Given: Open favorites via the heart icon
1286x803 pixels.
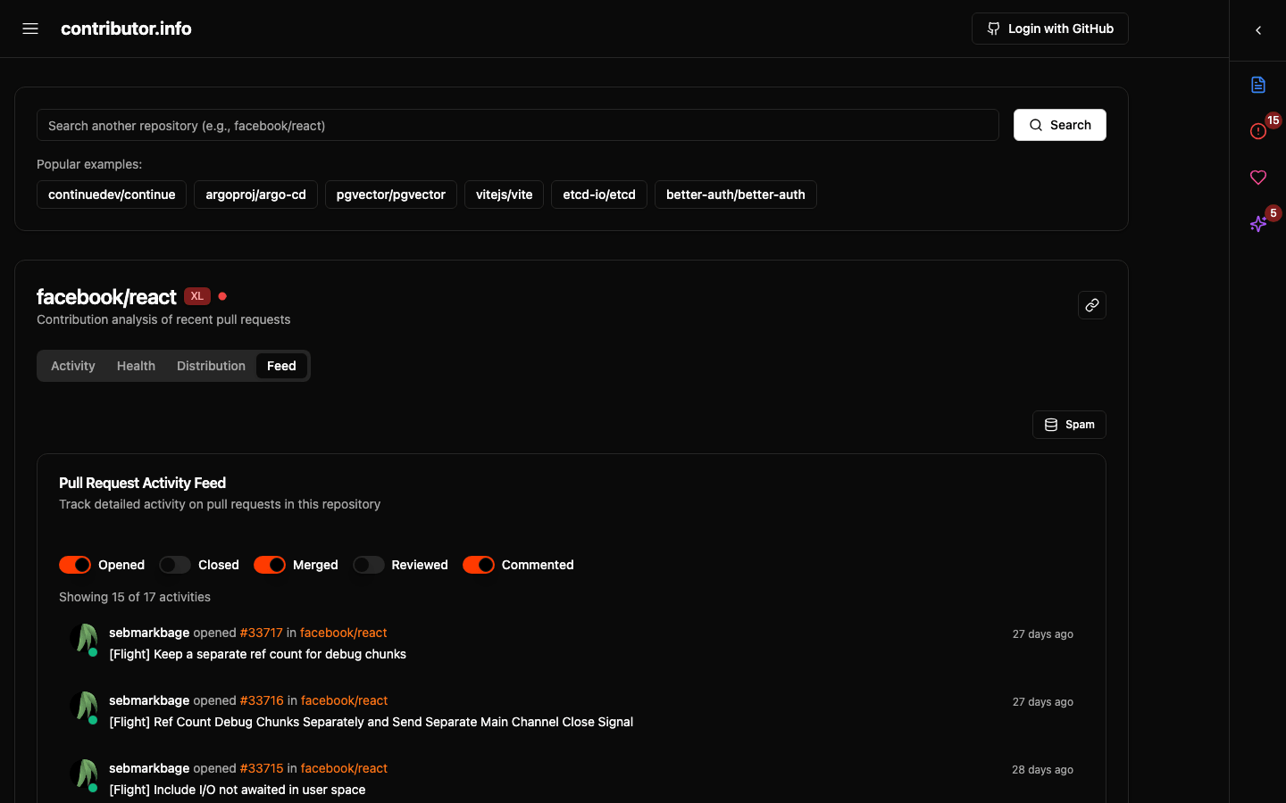Looking at the screenshot, I should click(x=1257, y=177).
